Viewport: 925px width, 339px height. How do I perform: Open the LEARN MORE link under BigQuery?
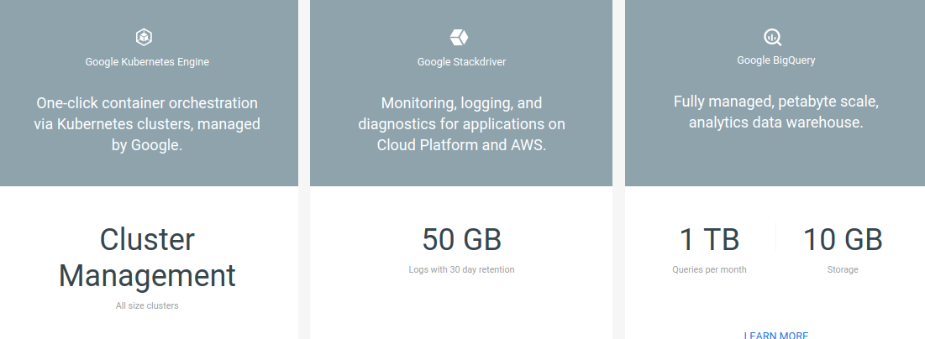point(775,335)
